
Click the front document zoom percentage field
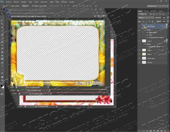[12, 88]
